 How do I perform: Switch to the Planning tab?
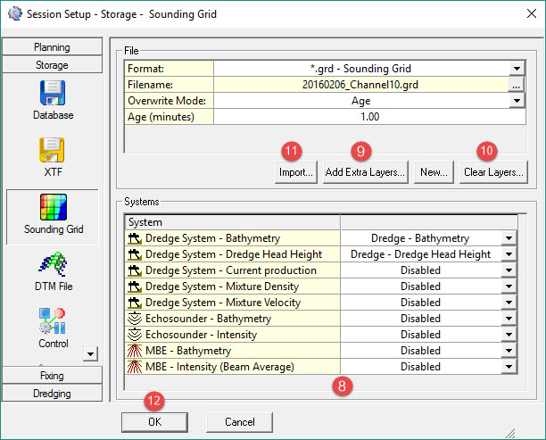(x=52, y=47)
